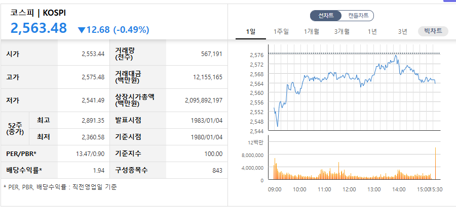The image size is (456, 207).
Task: Select the 1주일 chart period tab
Action: pyautogui.click(x=281, y=32)
